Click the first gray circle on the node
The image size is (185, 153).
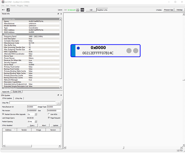[129, 50]
